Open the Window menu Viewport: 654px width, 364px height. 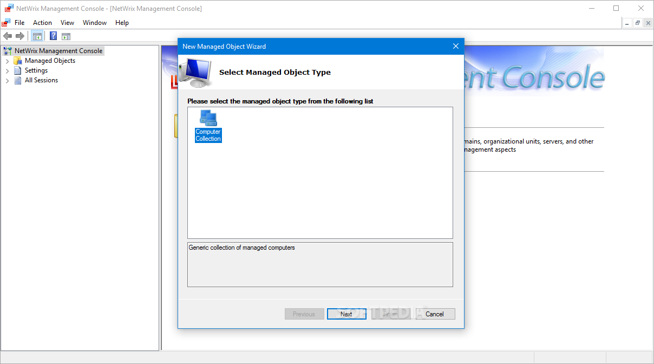[95, 23]
